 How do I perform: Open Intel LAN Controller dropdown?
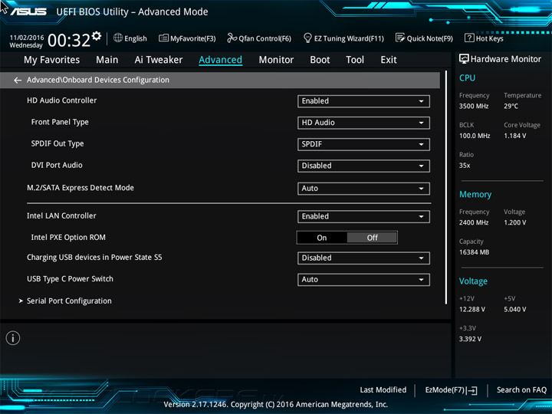coord(363,216)
